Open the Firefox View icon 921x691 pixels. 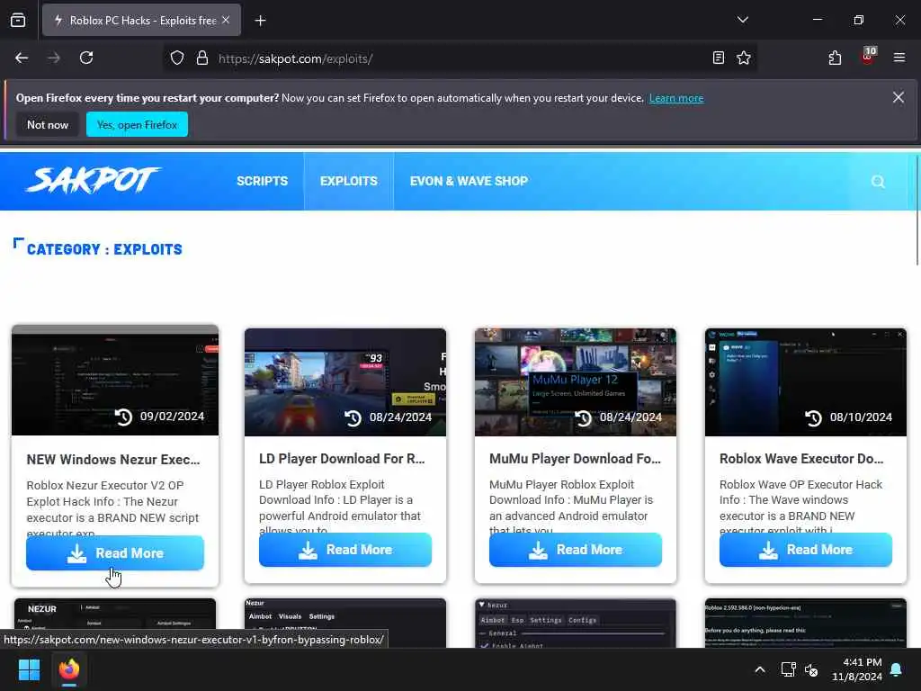(x=18, y=20)
